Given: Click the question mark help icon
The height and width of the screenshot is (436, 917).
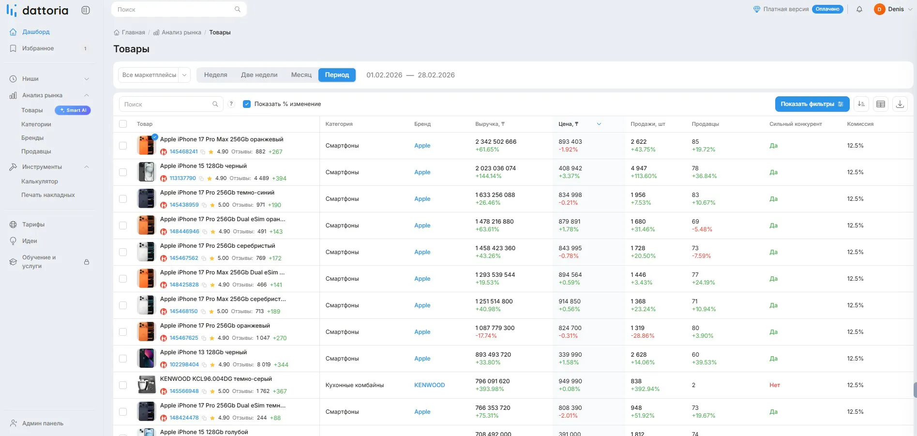Looking at the screenshot, I should point(231,104).
